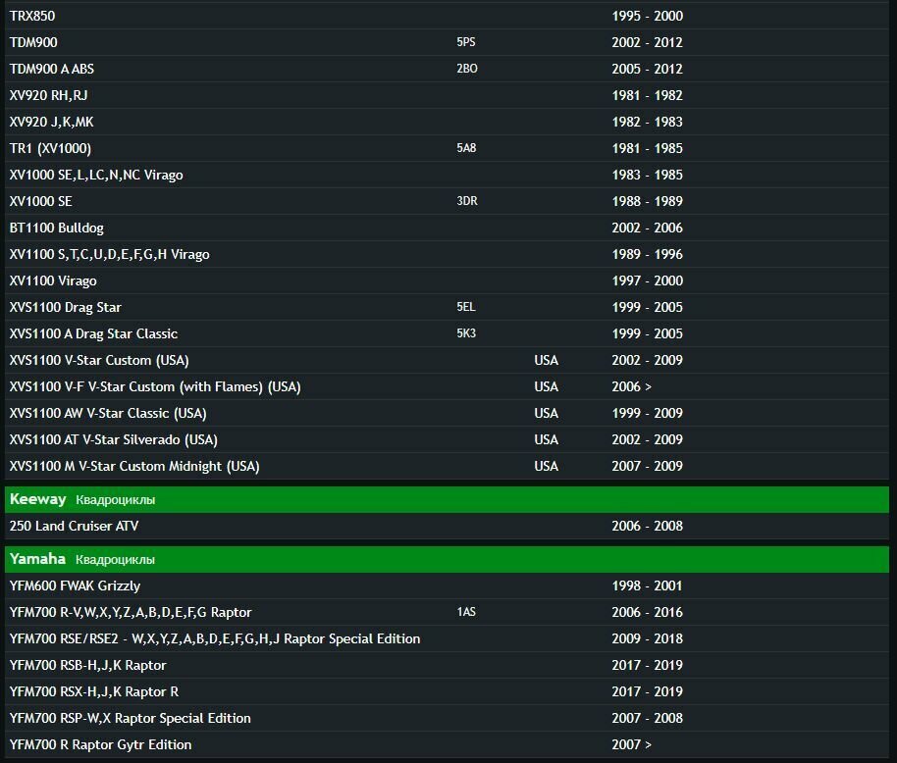Screen dimensions: 897x763
Task: Select XVS1100 AT V-Star Silverado (USA)
Action: click(113, 439)
